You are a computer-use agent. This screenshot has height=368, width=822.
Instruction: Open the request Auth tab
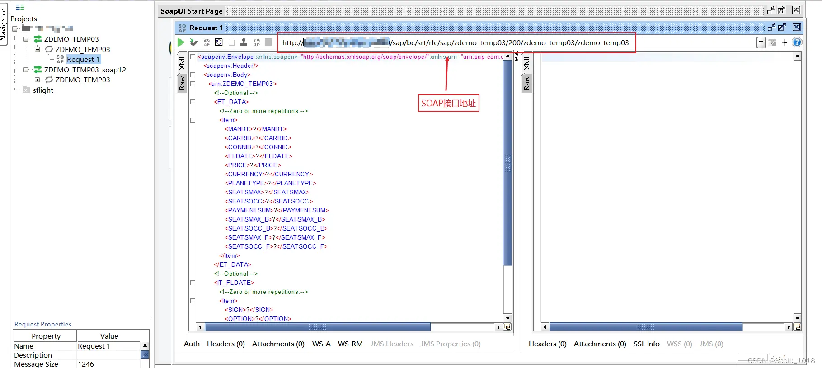(x=192, y=344)
